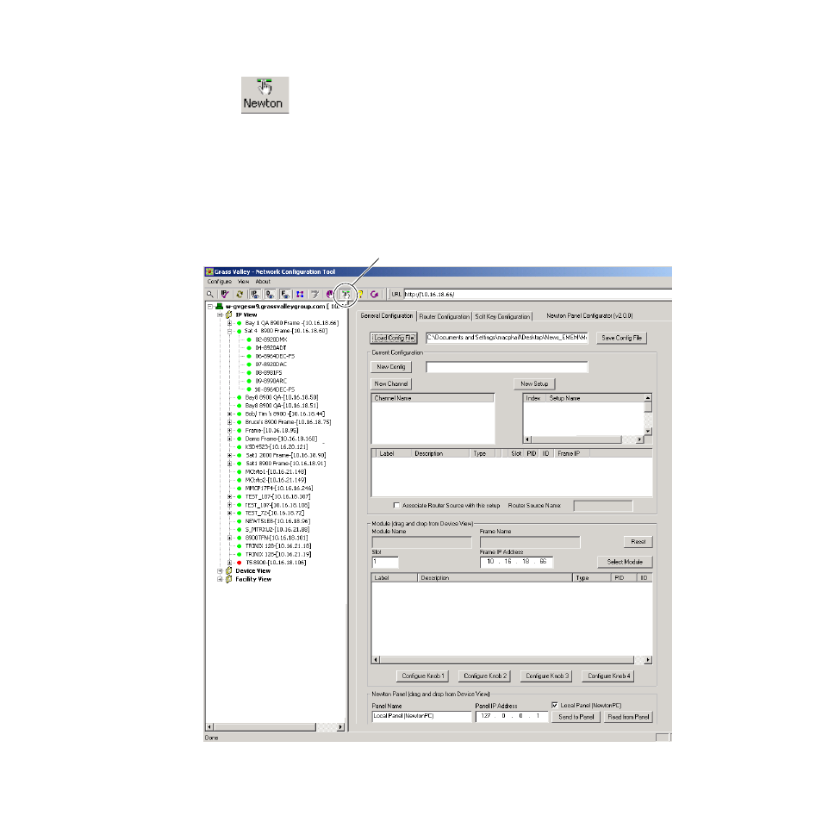Click the module list horizontal scrollbar
Viewport: 822px width, 822px height.
point(512,660)
